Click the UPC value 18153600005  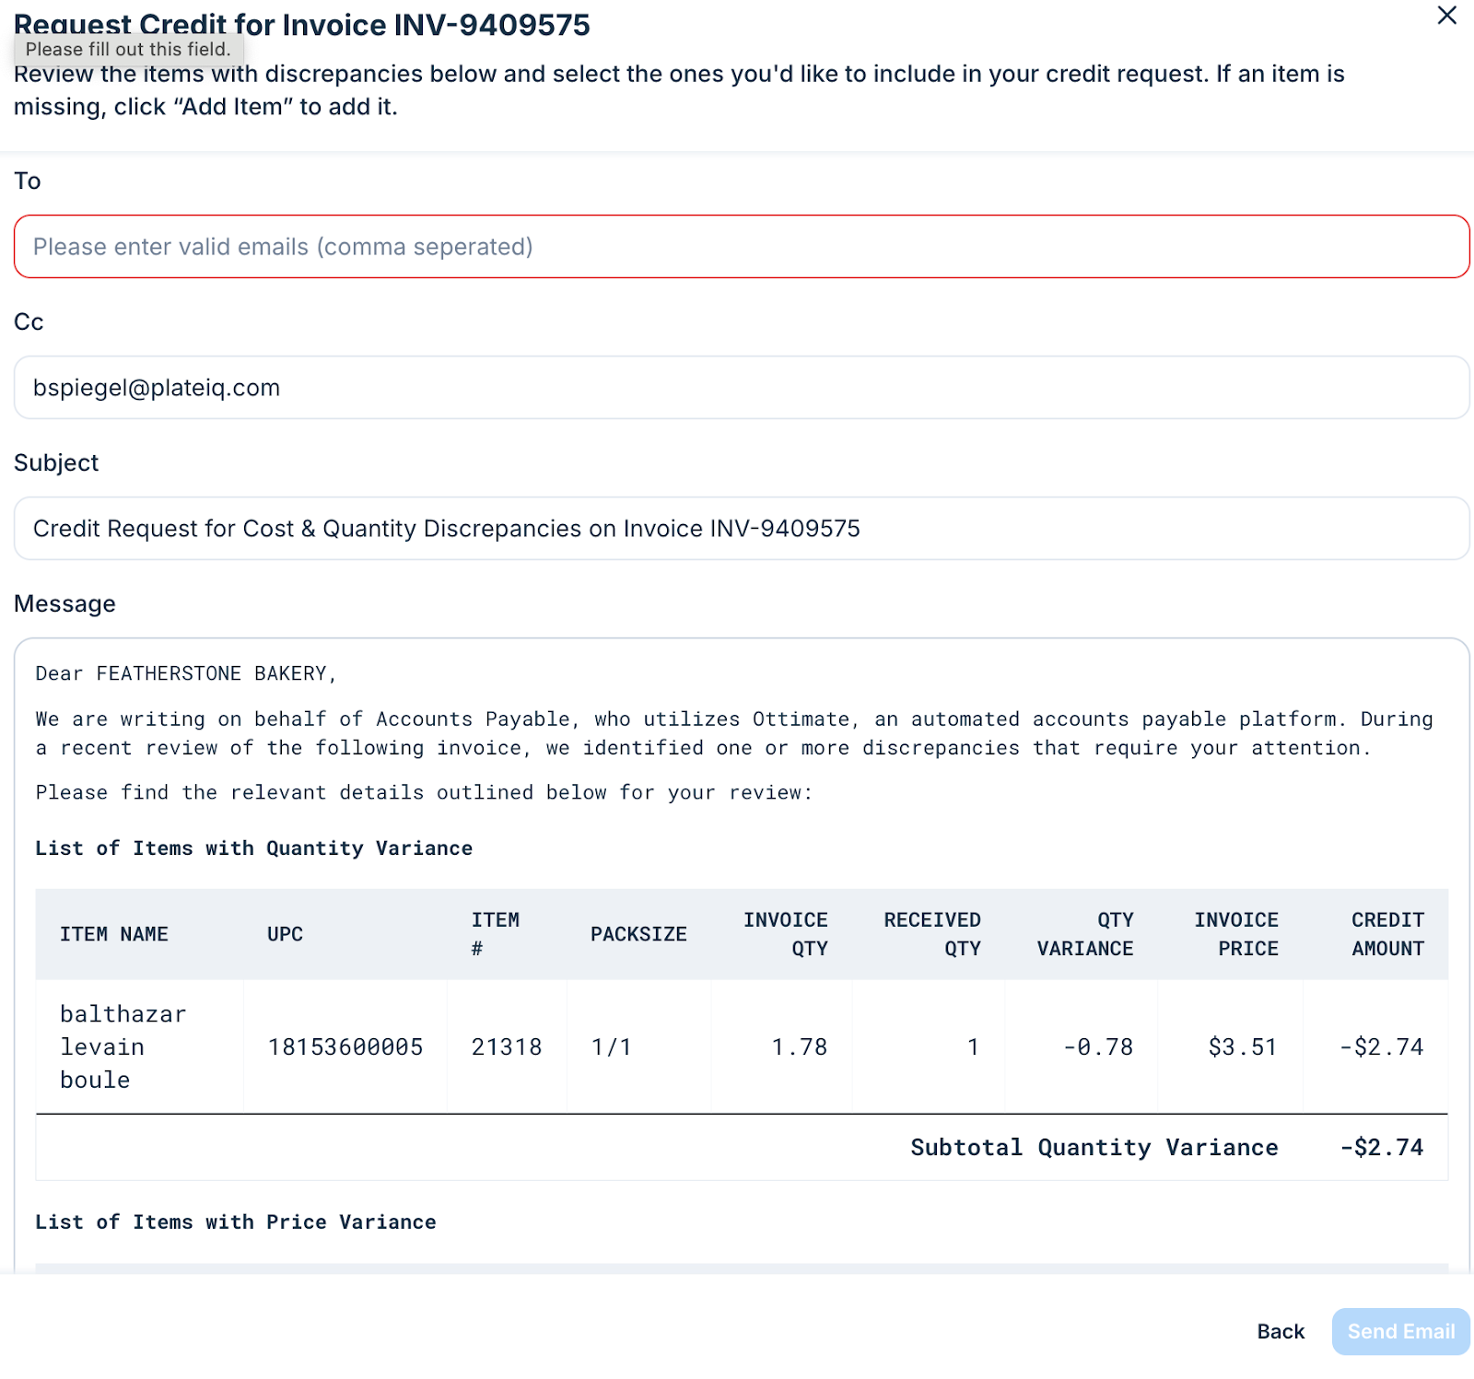pyautogui.click(x=345, y=1047)
